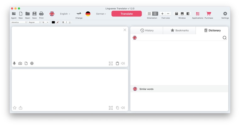This screenshot has width=240, height=126.
Task: Paste from clipboard into source panel
Action: pos(117,63)
